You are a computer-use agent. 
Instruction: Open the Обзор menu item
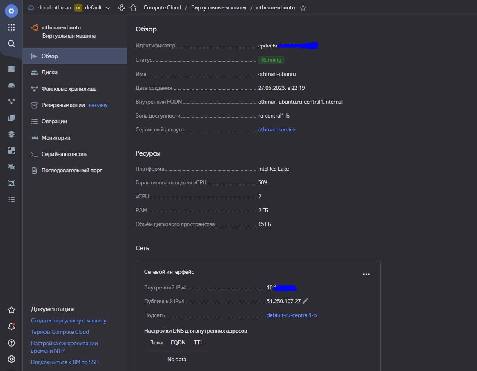click(x=75, y=56)
